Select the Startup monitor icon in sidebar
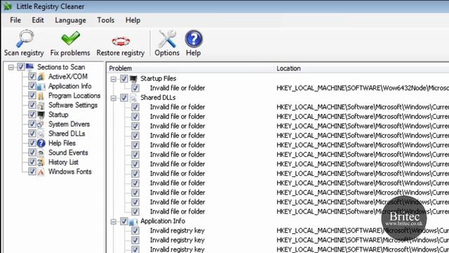Screen dimensions: 449x253 point(41,115)
